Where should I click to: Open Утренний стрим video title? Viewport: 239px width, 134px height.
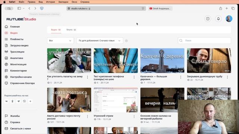click(103, 116)
